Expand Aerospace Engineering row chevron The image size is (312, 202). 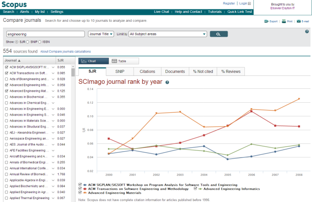(53, 138)
